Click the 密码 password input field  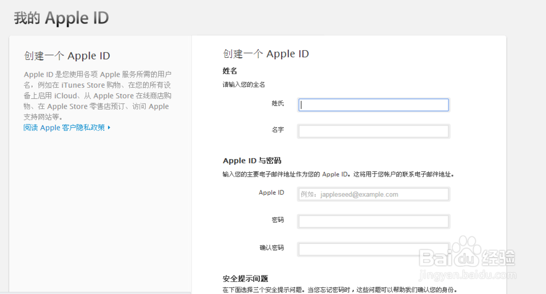pos(373,221)
